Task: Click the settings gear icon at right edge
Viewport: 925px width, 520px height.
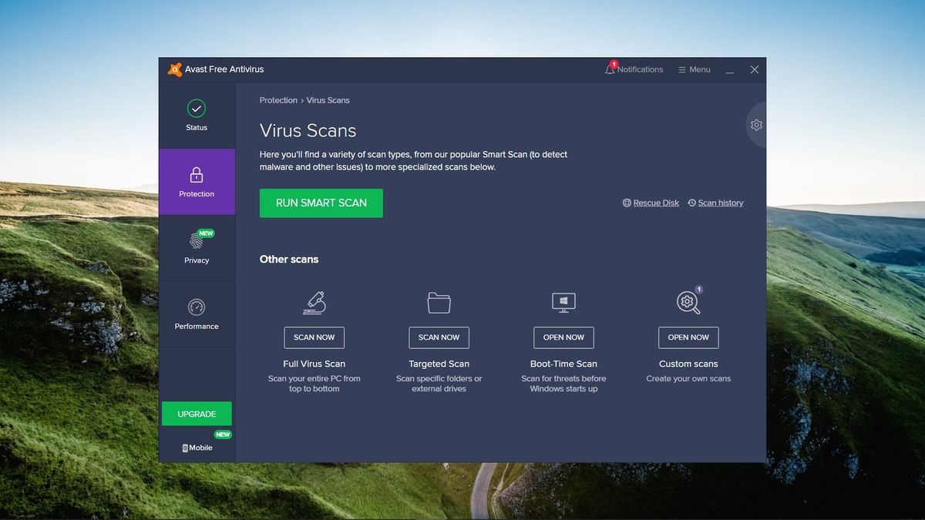Action: (x=756, y=125)
